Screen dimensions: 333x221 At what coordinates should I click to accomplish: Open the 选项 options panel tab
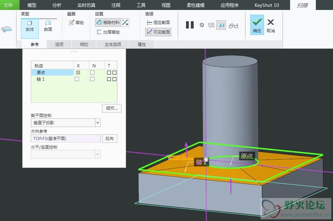pos(59,44)
